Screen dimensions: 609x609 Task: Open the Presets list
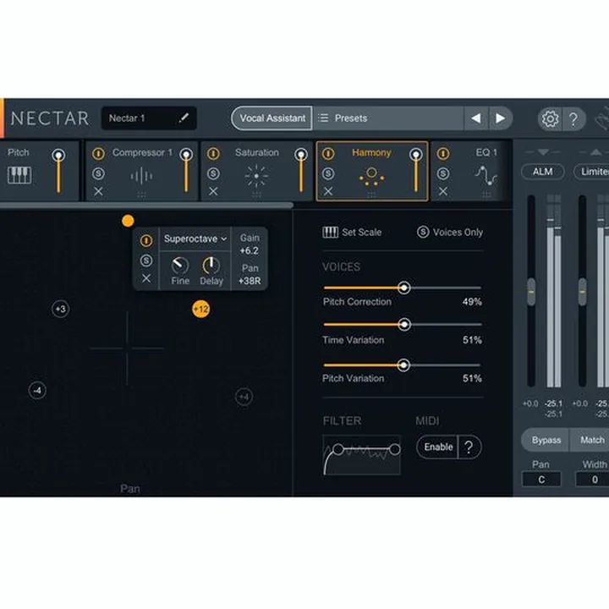click(388, 118)
